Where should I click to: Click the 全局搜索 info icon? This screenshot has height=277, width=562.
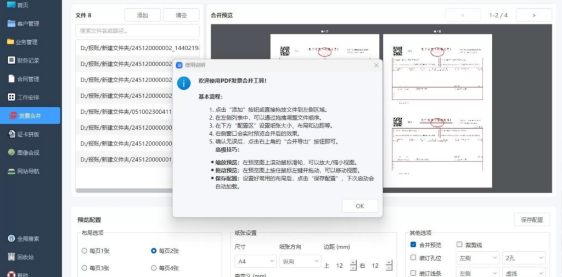click(12, 238)
